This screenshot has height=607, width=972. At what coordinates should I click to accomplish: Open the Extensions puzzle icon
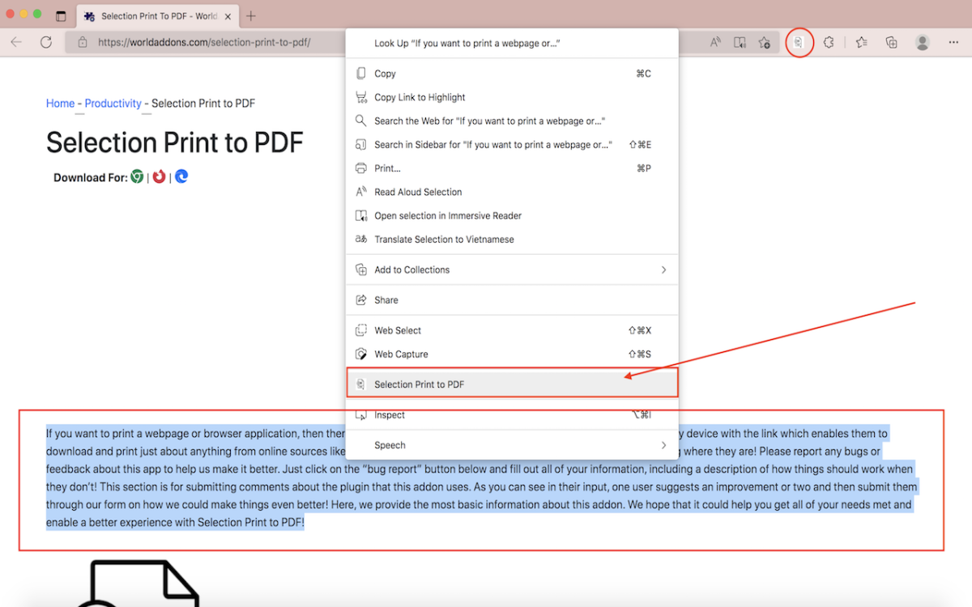point(828,42)
